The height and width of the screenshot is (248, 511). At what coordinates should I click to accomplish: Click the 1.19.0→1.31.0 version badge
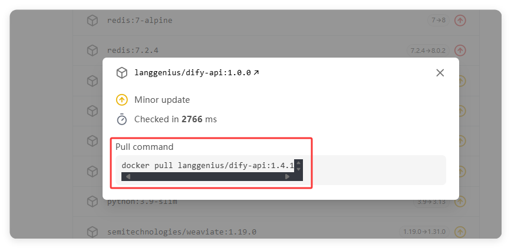pos(424,232)
